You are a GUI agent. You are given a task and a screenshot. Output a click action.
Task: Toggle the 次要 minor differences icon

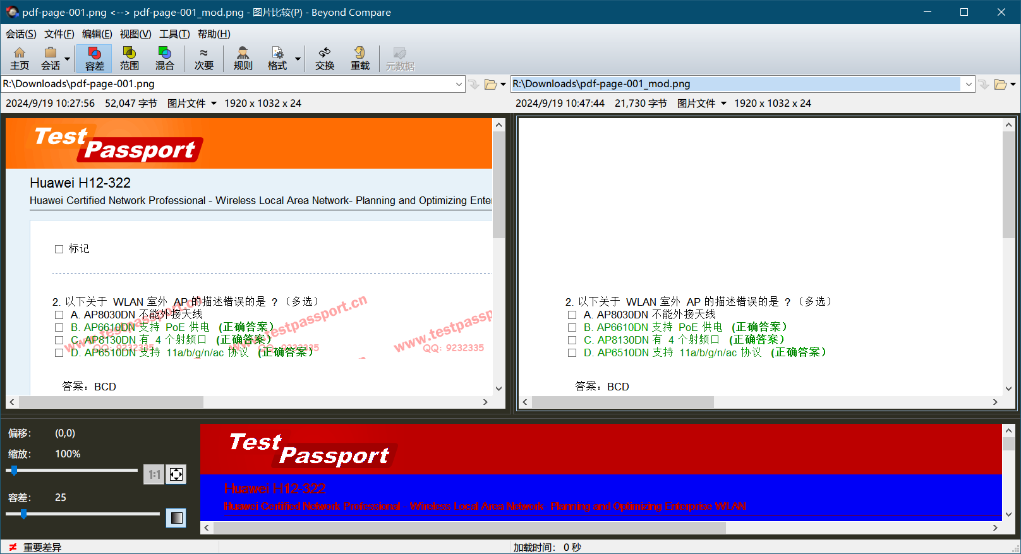tap(203, 58)
